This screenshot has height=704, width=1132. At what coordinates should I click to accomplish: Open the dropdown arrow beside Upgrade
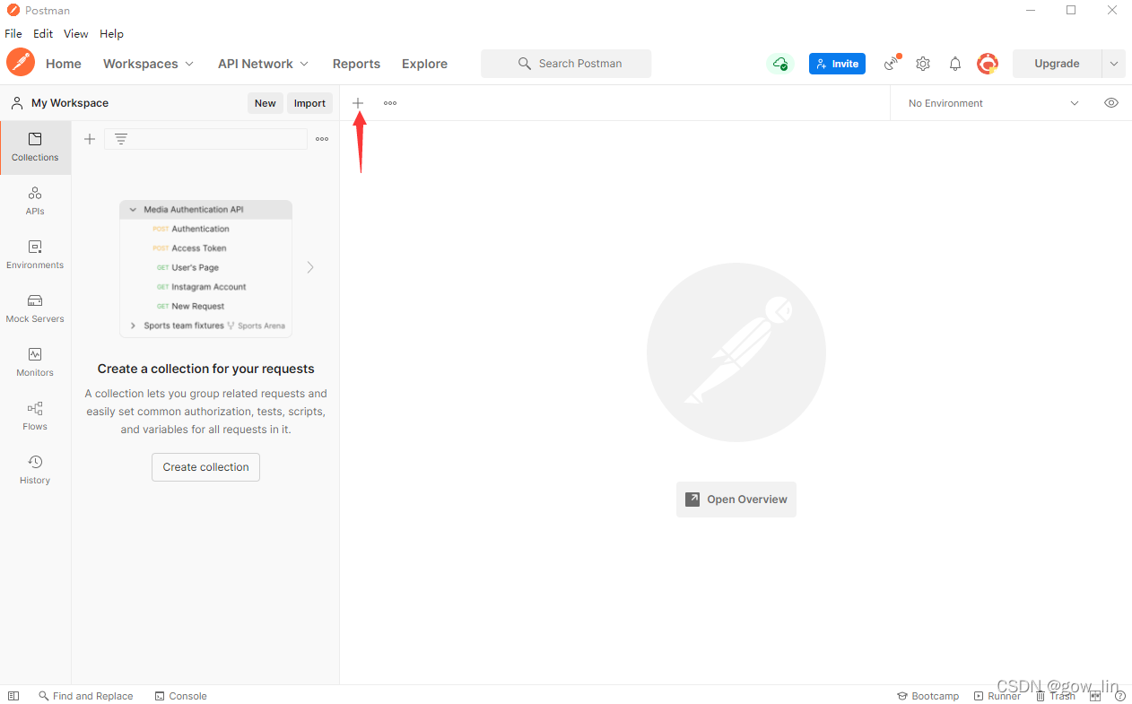(1113, 64)
